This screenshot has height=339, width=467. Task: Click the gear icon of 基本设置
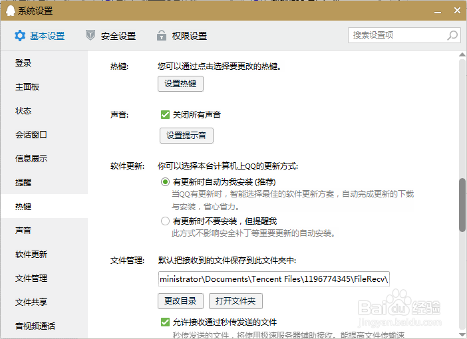pos(20,36)
